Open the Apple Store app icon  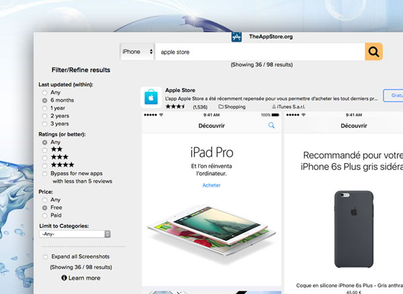click(x=151, y=97)
